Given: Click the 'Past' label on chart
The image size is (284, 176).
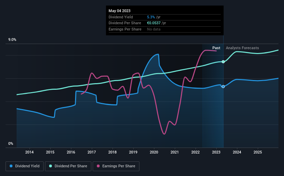Looking at the screenshot, I should point(216,48).
